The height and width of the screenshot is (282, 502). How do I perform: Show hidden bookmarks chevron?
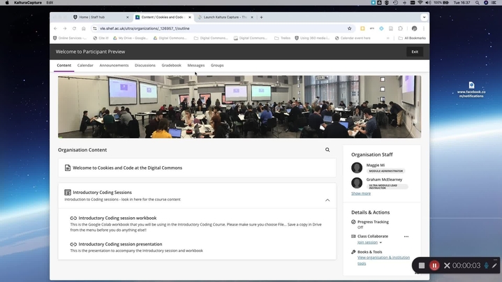tap(387, 38)
